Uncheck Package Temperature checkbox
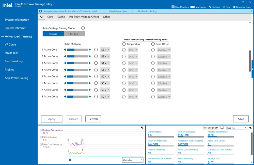This screenshot has width=254, height=165. (x=41, y=130)
